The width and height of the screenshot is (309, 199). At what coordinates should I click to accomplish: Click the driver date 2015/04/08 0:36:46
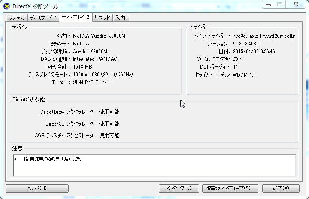[x=254, y=51]
